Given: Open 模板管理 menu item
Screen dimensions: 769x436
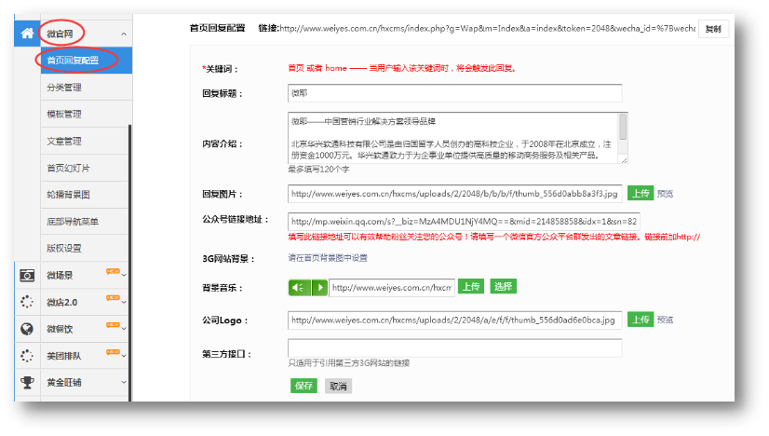Looking at the screenshot, I should 85,114.
